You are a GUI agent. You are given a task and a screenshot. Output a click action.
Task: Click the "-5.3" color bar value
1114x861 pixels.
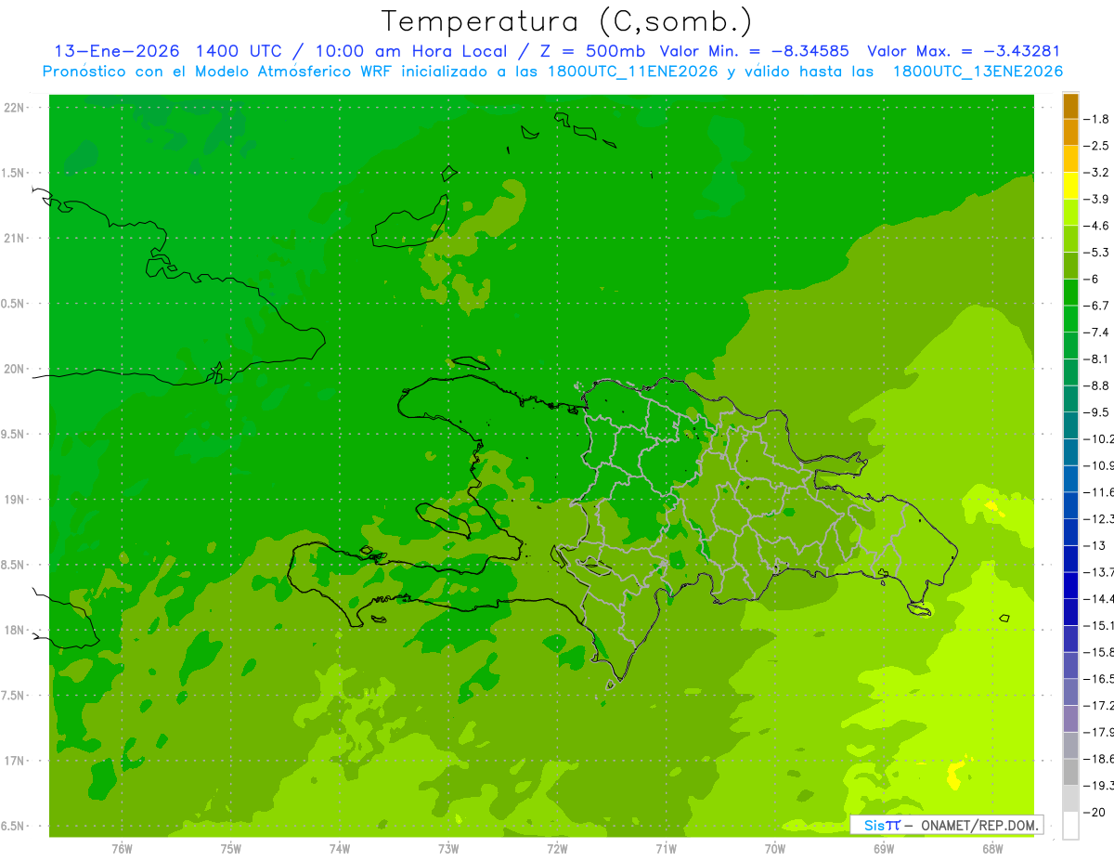click(x=1096, y=252)
